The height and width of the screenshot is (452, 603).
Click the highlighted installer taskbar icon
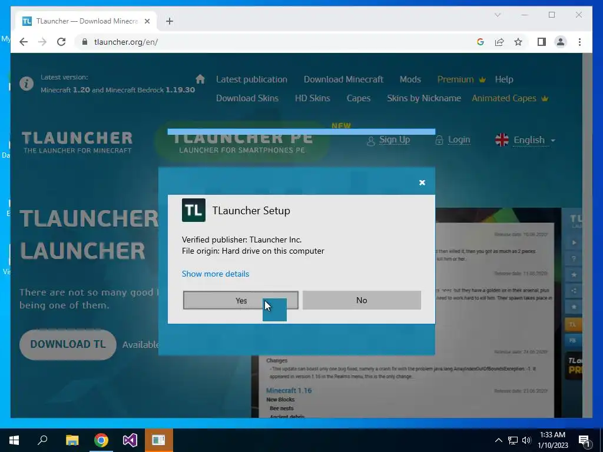pyautogui.click(x=159, y=440)
